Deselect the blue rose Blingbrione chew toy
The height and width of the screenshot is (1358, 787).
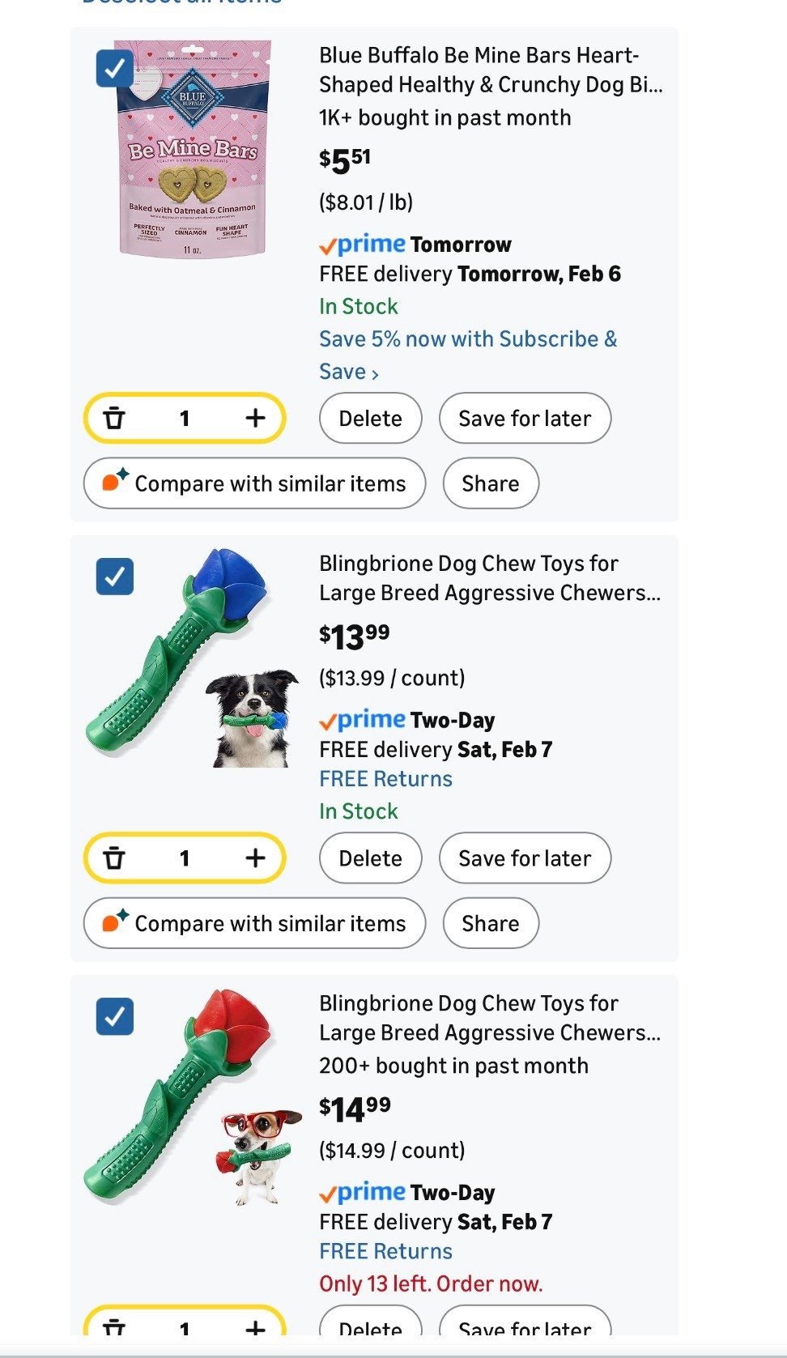pos(115,577)
